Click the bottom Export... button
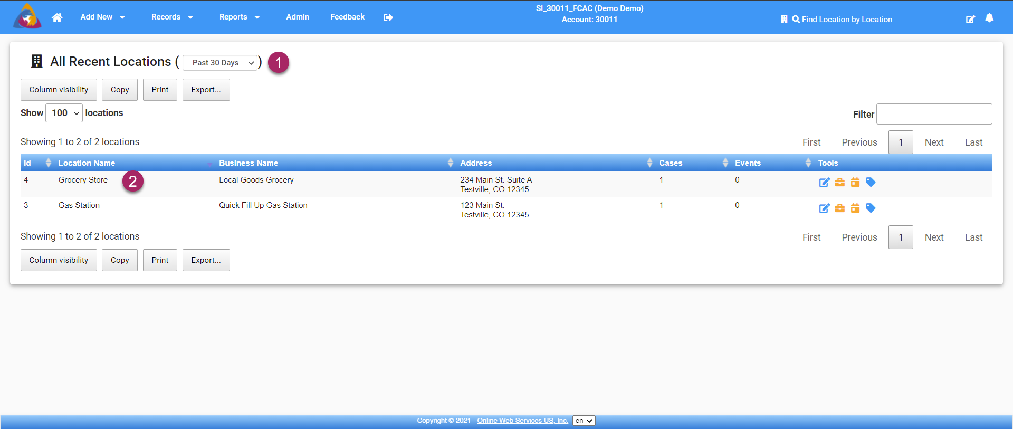Viewport: 1013px width, 429px height. pos(206,260)
